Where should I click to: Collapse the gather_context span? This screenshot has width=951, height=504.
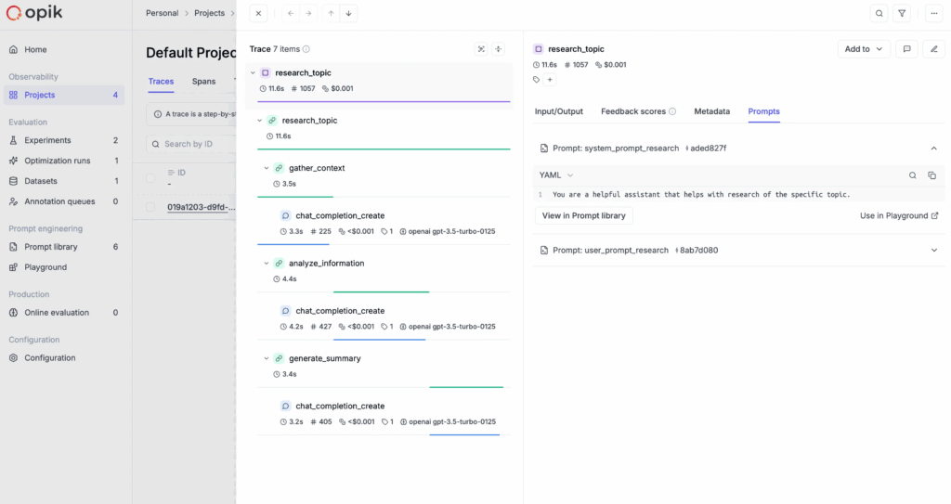click(x=267, y=168)
